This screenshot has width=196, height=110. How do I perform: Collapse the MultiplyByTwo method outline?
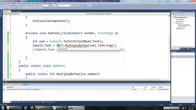(x=10, y=74)
